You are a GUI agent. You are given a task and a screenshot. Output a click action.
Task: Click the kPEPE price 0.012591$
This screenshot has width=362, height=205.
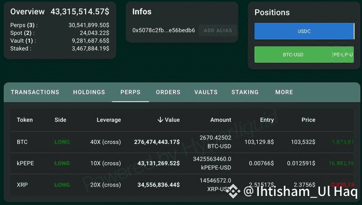[x=301, y=163]
